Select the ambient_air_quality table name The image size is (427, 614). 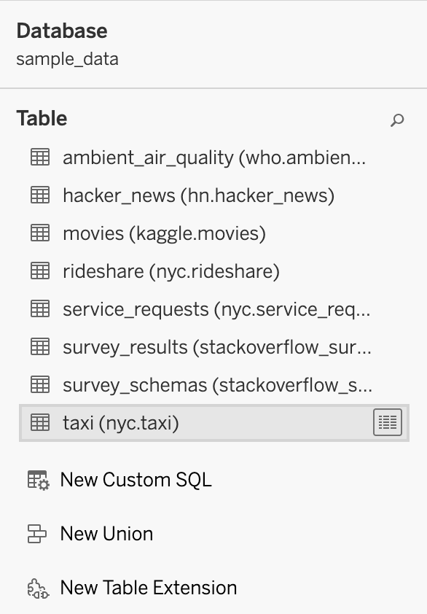click(x=214, y=158)
